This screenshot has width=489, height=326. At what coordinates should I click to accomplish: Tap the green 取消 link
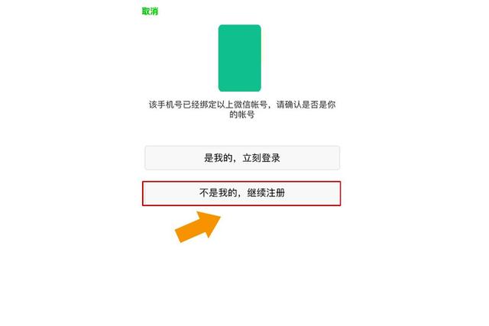(x=150, y=11)
